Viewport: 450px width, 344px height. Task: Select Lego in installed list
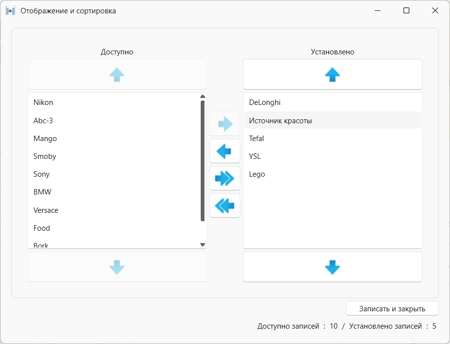(333, 174)
